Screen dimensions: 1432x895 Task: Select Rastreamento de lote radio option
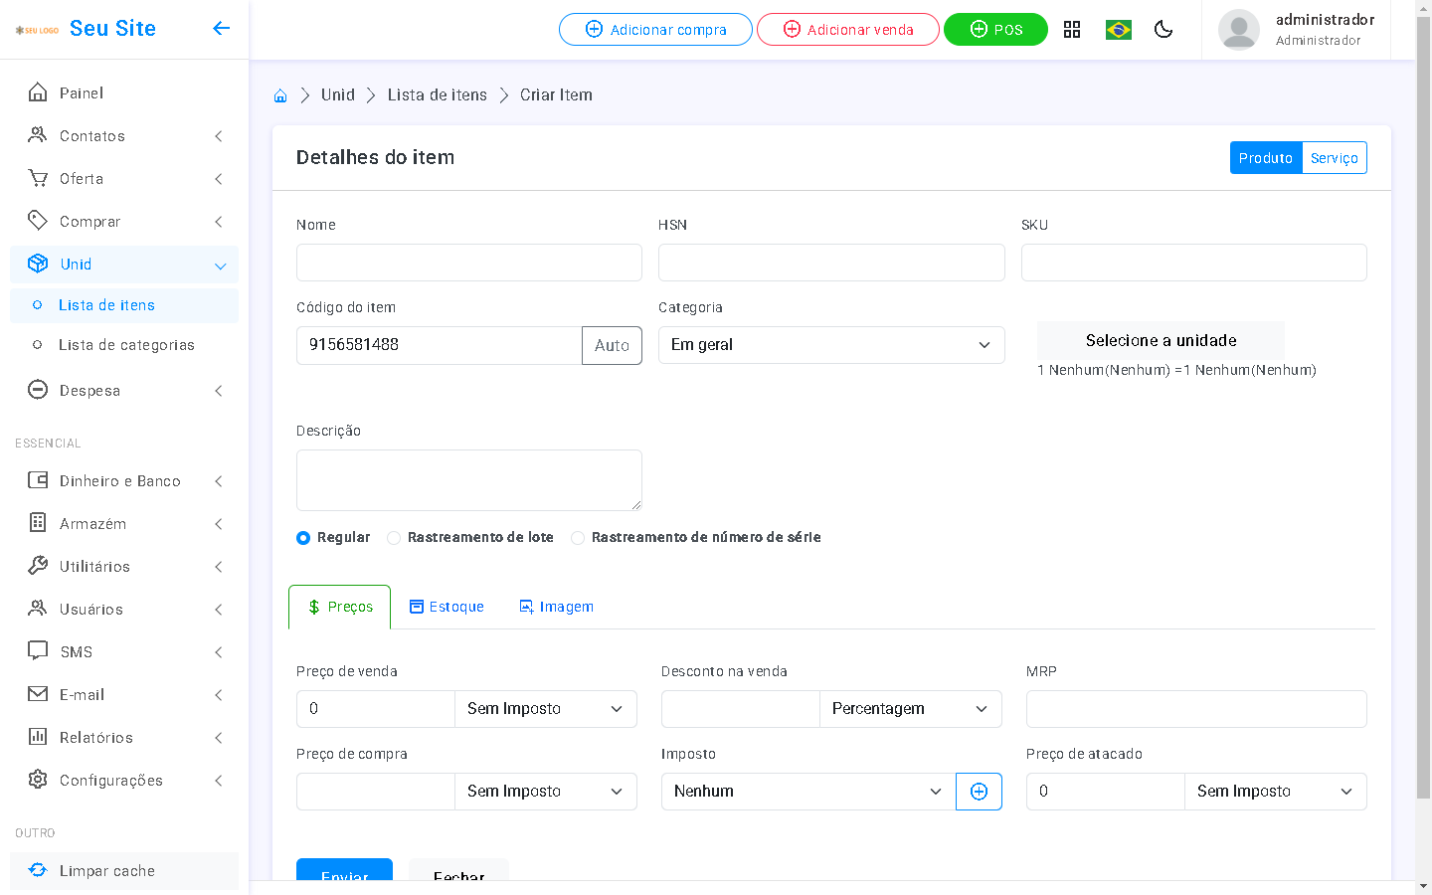[394, 538]
